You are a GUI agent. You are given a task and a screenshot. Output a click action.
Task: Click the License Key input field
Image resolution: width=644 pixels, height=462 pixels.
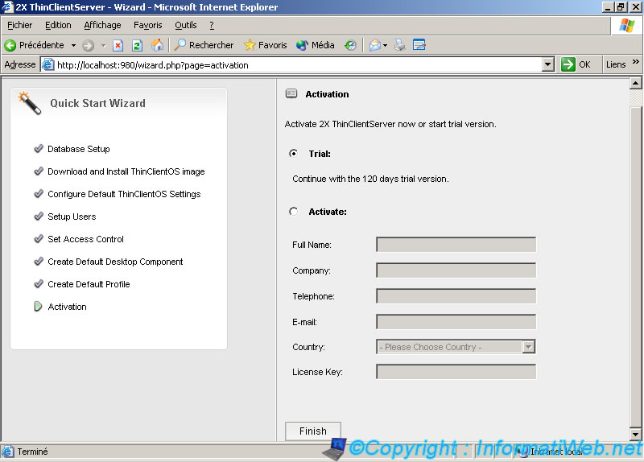(456, 372)
